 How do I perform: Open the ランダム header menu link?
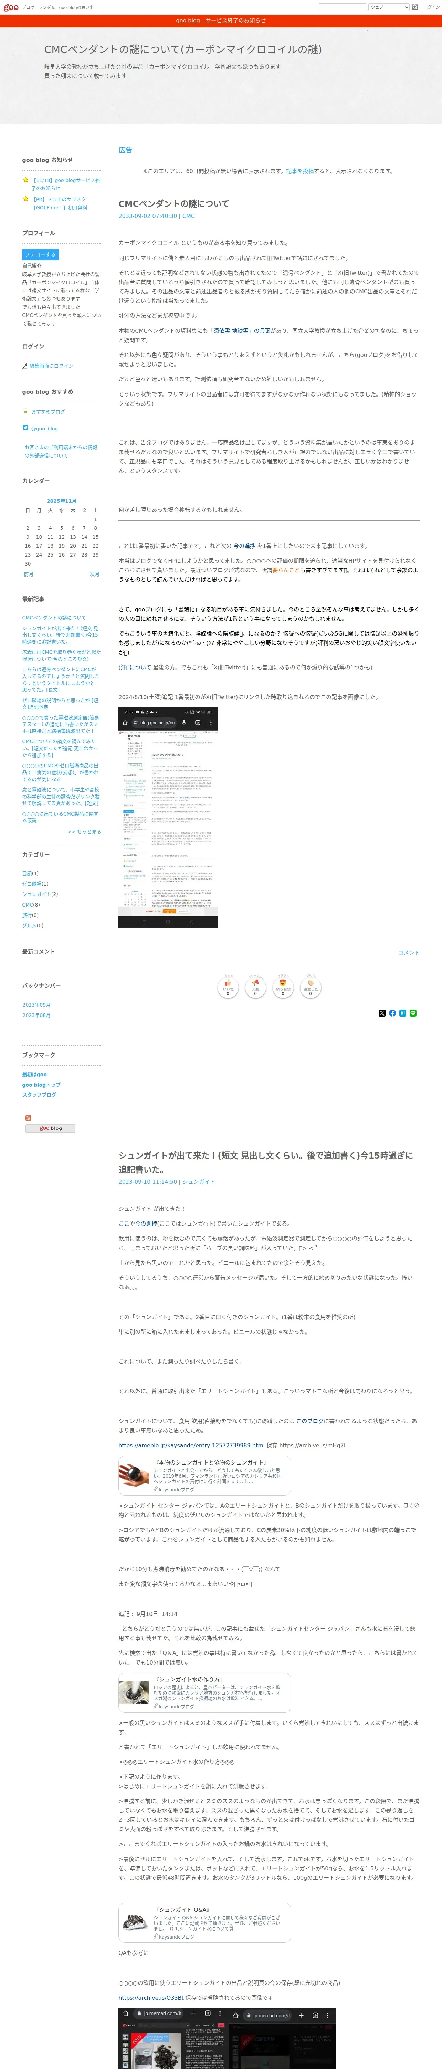[46, 7]
